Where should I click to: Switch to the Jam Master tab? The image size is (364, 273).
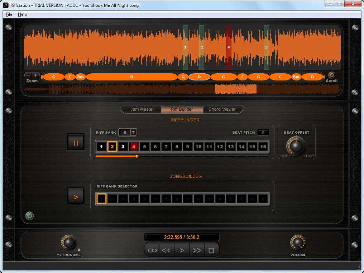click(142, 109)
